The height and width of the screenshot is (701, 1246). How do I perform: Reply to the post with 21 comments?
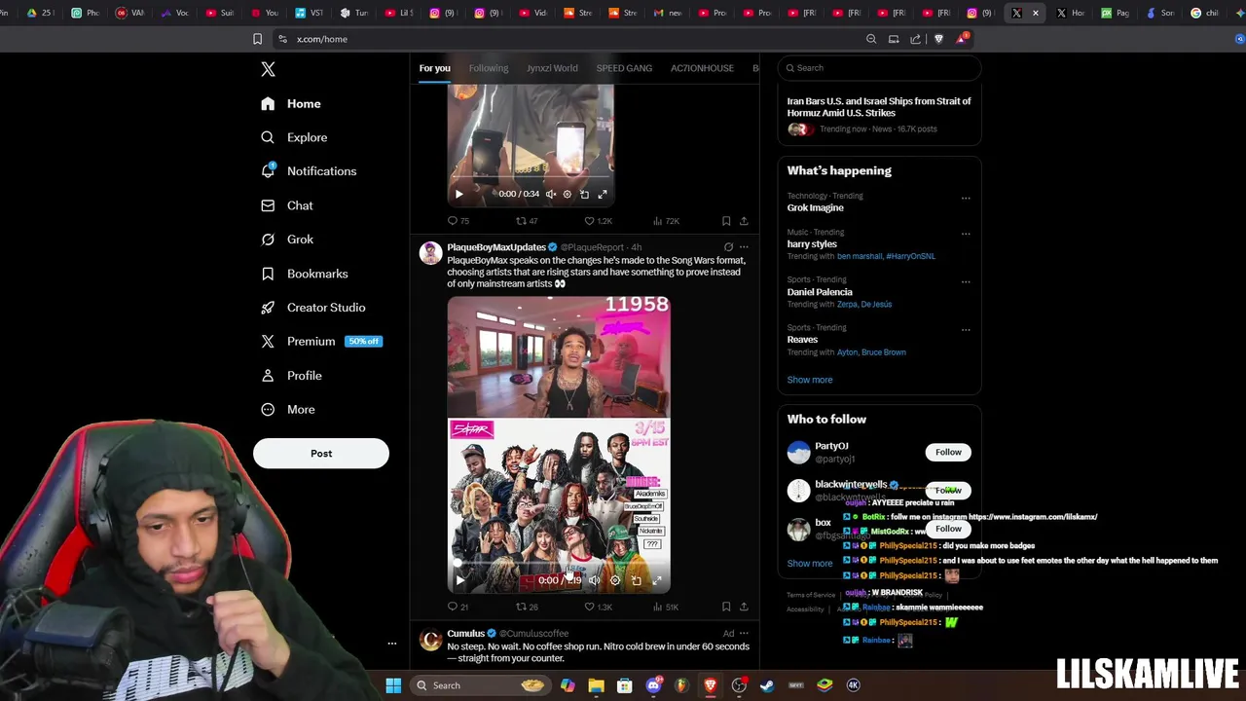[x=458, y=607]
